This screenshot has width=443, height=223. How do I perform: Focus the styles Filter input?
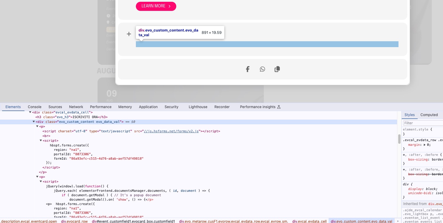(x=423, y=123)
